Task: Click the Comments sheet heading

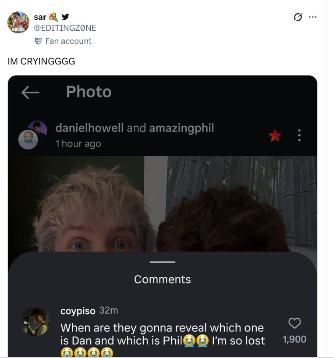Action: tap(163, 279)
